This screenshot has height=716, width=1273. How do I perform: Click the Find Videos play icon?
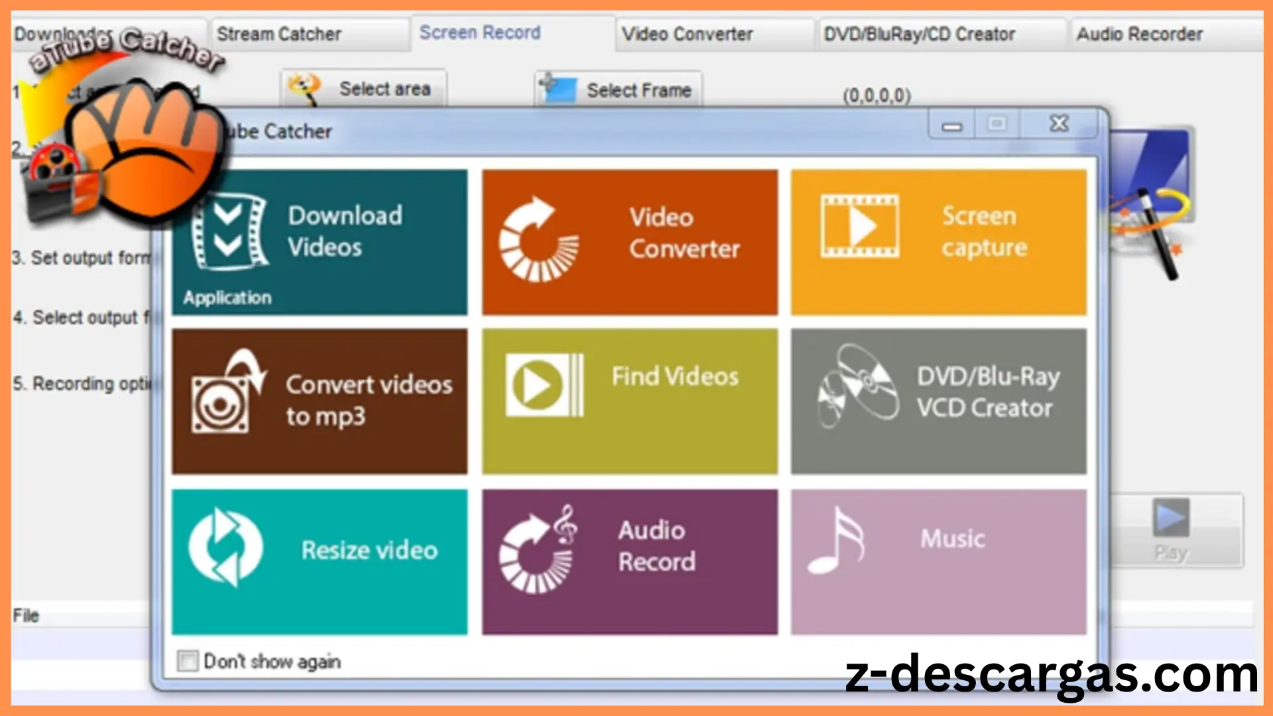(x=544, y=385)
